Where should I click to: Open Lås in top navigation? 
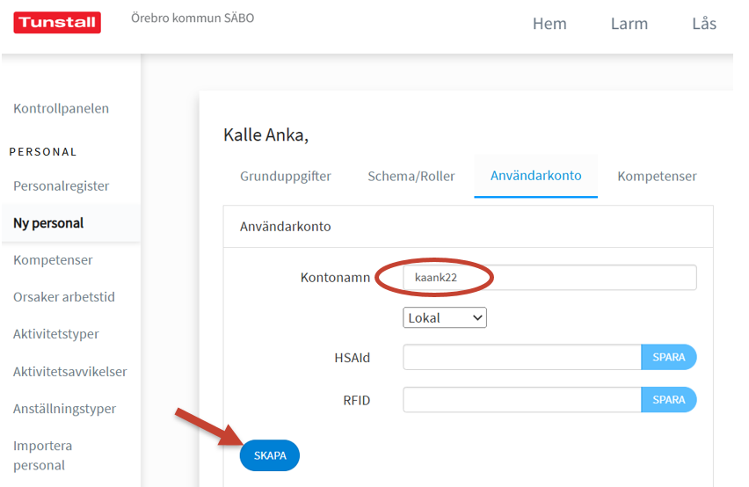tap(704, 24)
